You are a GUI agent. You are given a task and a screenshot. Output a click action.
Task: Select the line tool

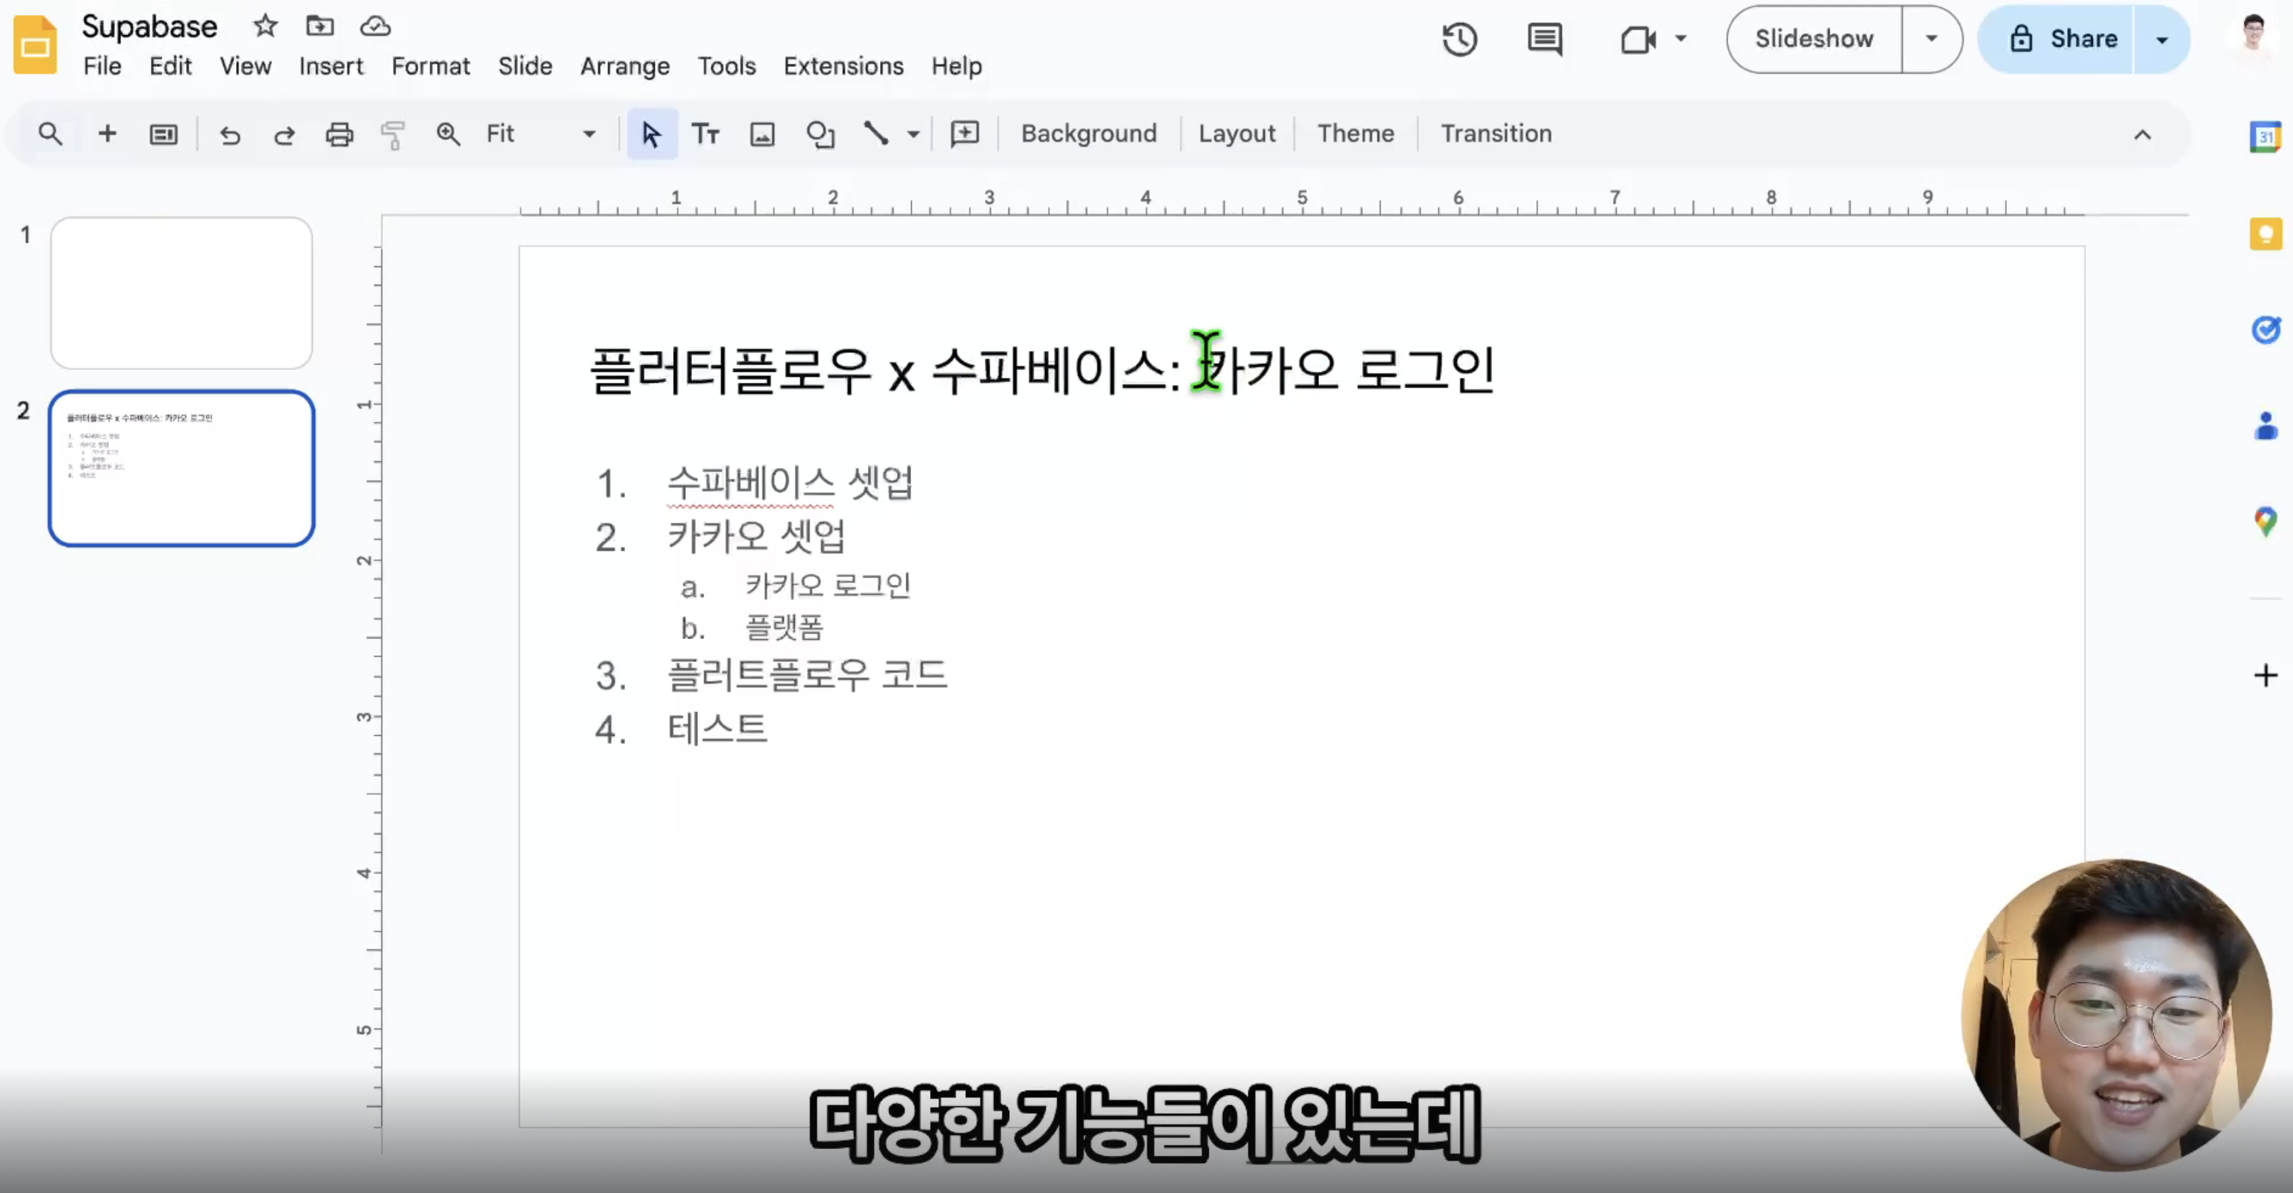click(876, 133)
